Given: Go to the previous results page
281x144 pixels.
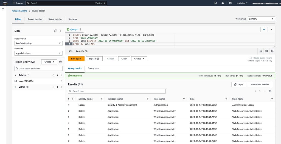Looking at the screenshot, I should click(x=256, y=91).
